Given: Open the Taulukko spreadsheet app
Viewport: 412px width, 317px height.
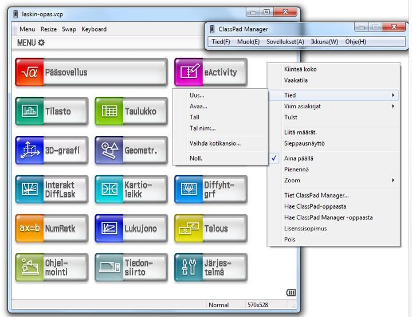Looking at the screenshot, I should [x=131, y=111].
